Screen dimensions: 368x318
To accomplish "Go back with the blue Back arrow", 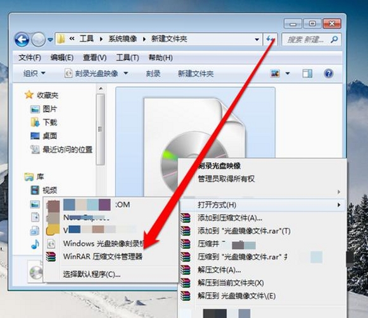I will point(22,39).
